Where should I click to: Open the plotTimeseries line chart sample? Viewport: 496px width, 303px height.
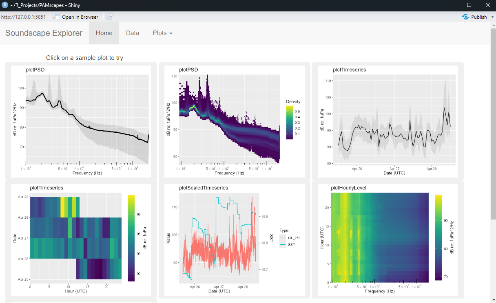coord(385,121)
